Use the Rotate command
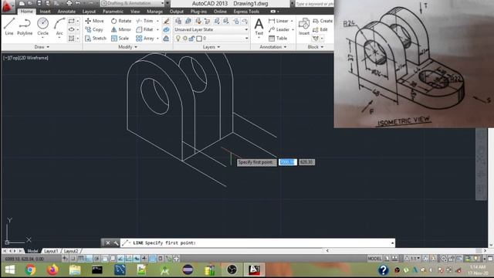The width and height of the screenshot is (494, 278). (x=121, y=21)
